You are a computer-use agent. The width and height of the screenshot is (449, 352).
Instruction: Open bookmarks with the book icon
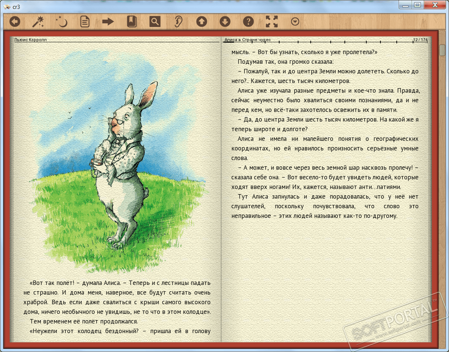click(132, 22)
